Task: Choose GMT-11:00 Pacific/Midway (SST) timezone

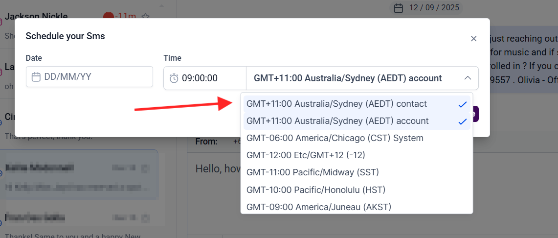Action: 357,172
